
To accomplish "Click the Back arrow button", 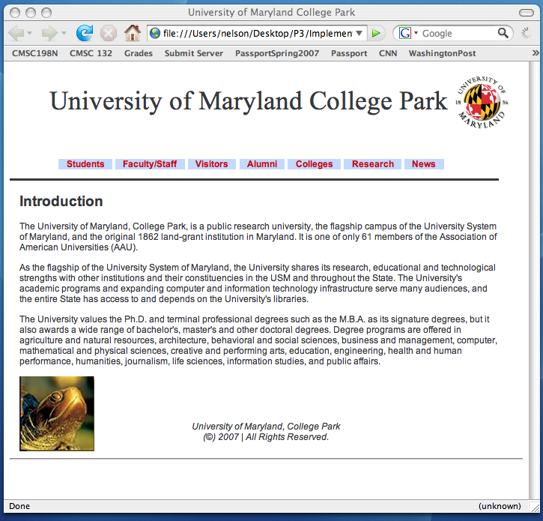I will point(16,33).
